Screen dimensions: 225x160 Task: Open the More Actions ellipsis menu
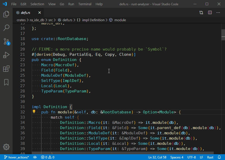218,12
